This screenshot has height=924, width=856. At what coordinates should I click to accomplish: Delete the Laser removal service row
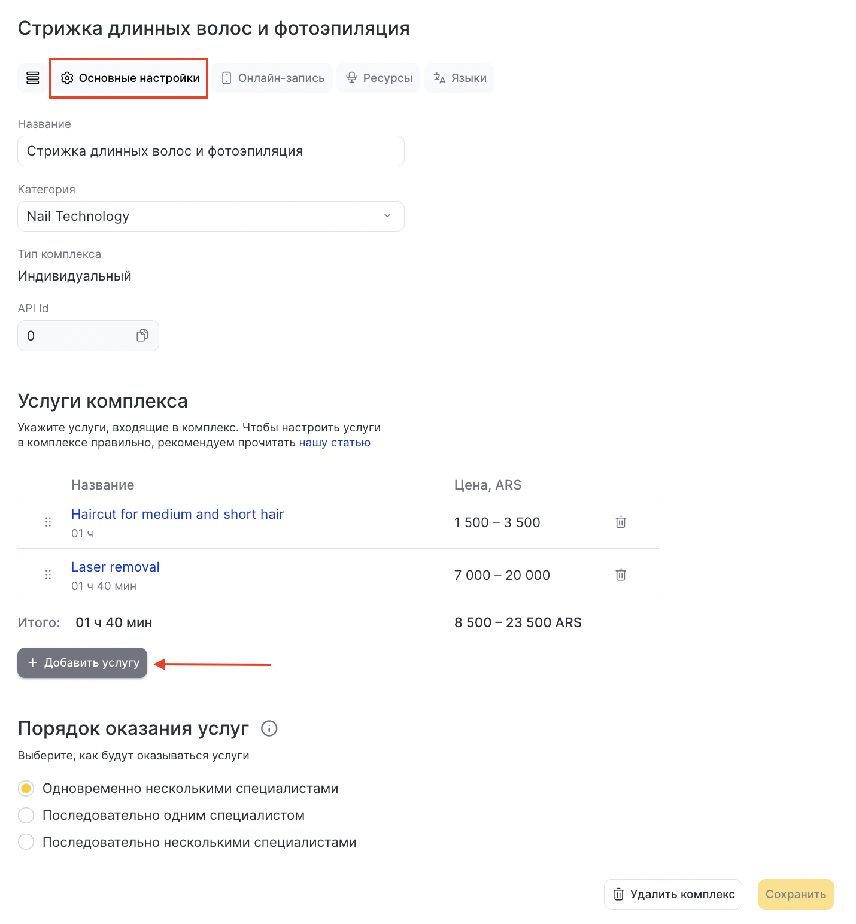pos(621,575)
